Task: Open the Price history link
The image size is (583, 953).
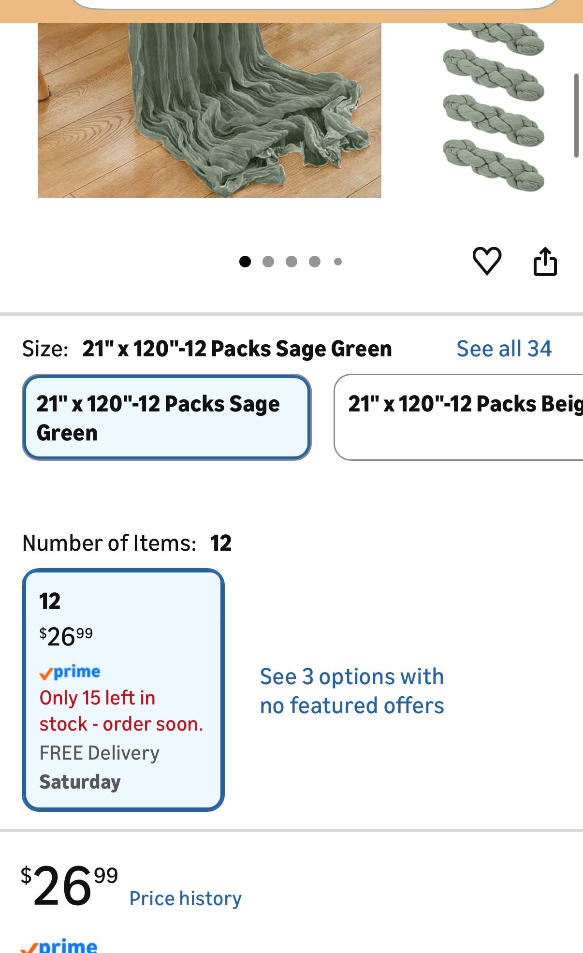Action: click(x=185, y=898)
